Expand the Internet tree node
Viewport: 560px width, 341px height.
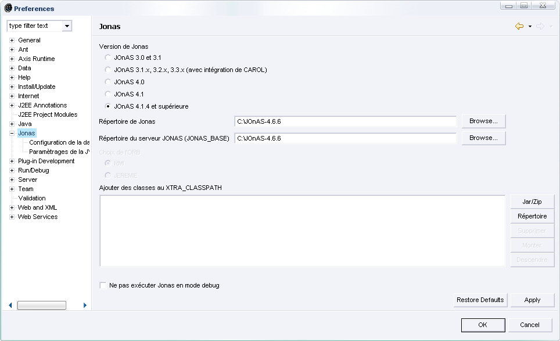coord(12,96)
